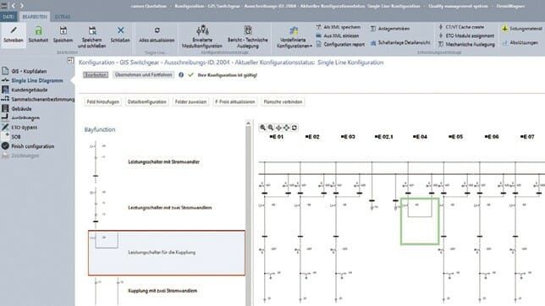Screen dimensions: 545x306
Task: Select bay label =E 04
Action: coord(420,137)
